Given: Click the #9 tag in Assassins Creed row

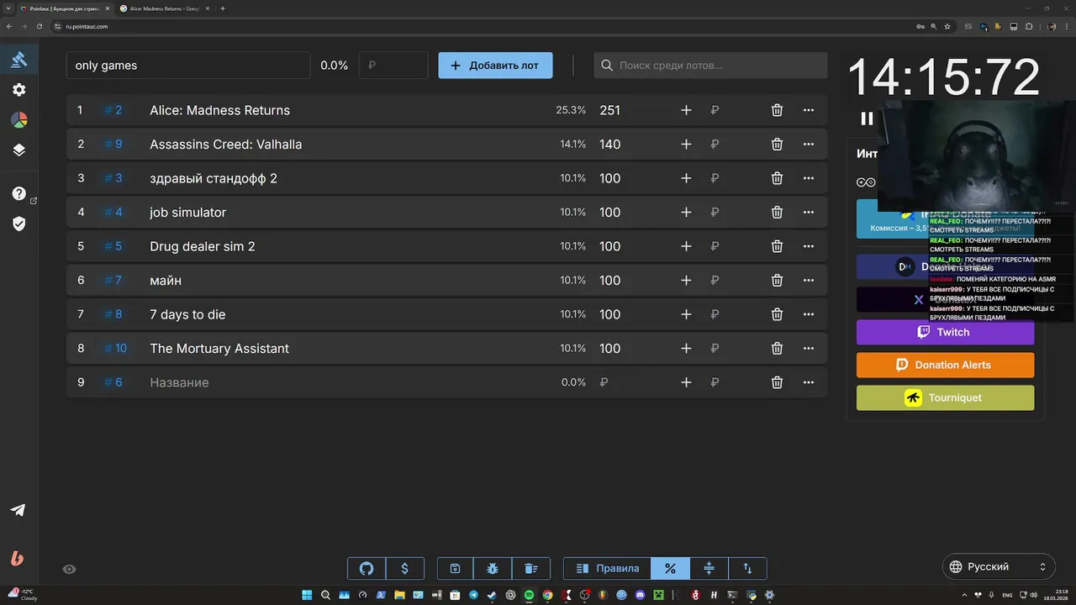Looking at the screenshot, I should 113,145.
